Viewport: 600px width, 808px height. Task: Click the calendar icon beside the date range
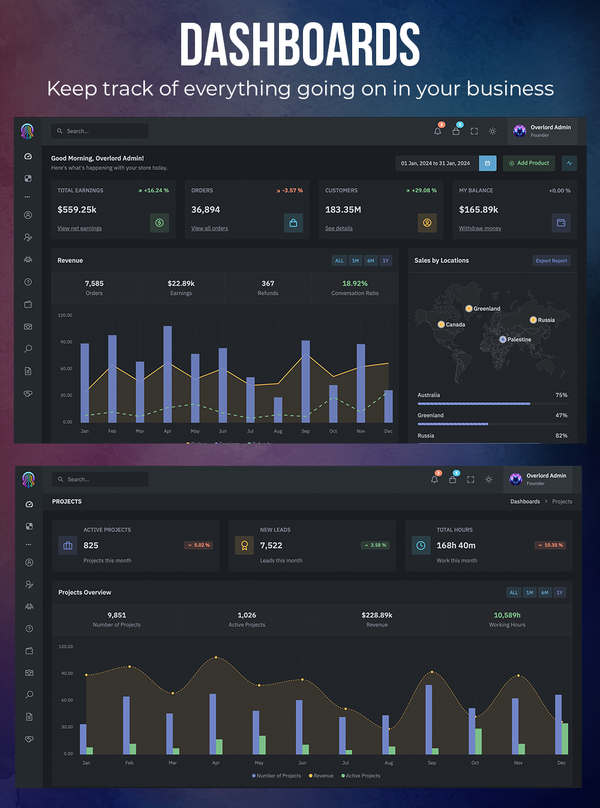point(487,163)
